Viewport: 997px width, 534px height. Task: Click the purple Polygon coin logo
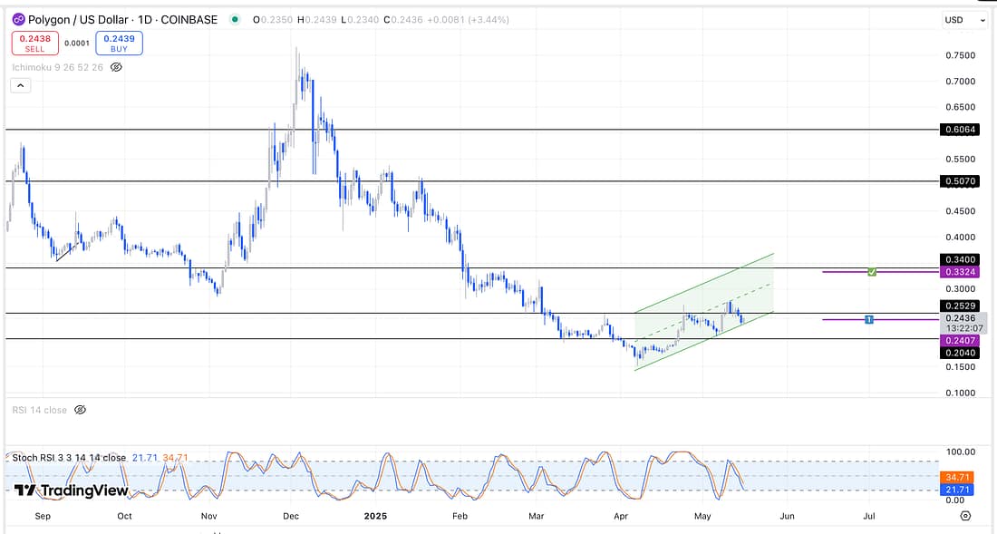point(17,19)
